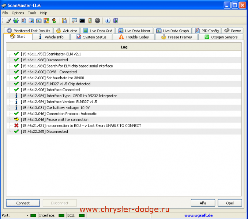
Task: Switch to the Trouble Codes tab
Action: click(x=134, y=37)
